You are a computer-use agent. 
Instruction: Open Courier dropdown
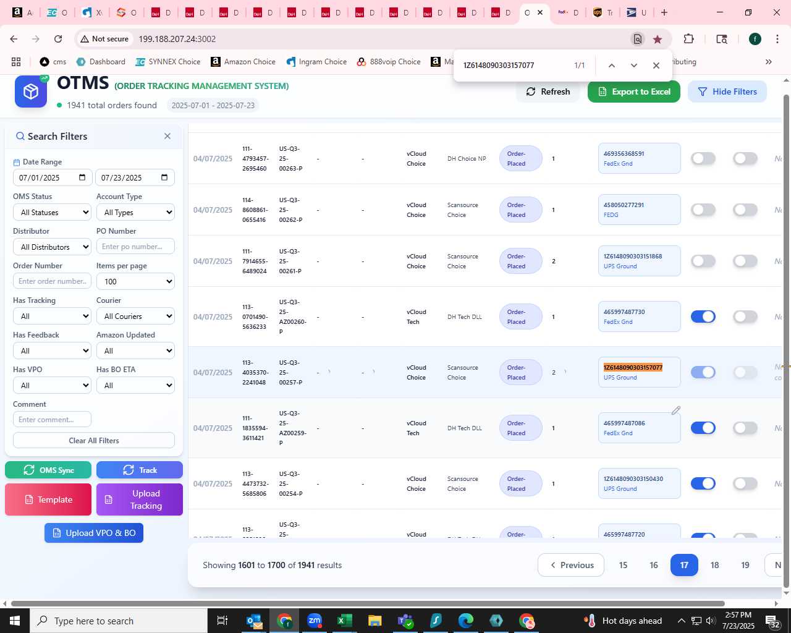135,316
